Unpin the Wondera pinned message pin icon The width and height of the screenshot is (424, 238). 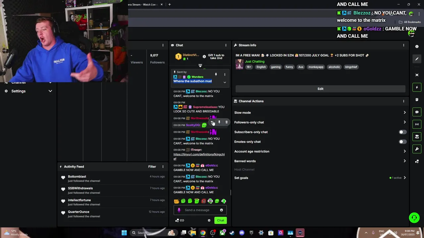(x=216, y=74)
